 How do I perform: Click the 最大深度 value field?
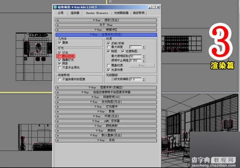[x=136, y=47]
